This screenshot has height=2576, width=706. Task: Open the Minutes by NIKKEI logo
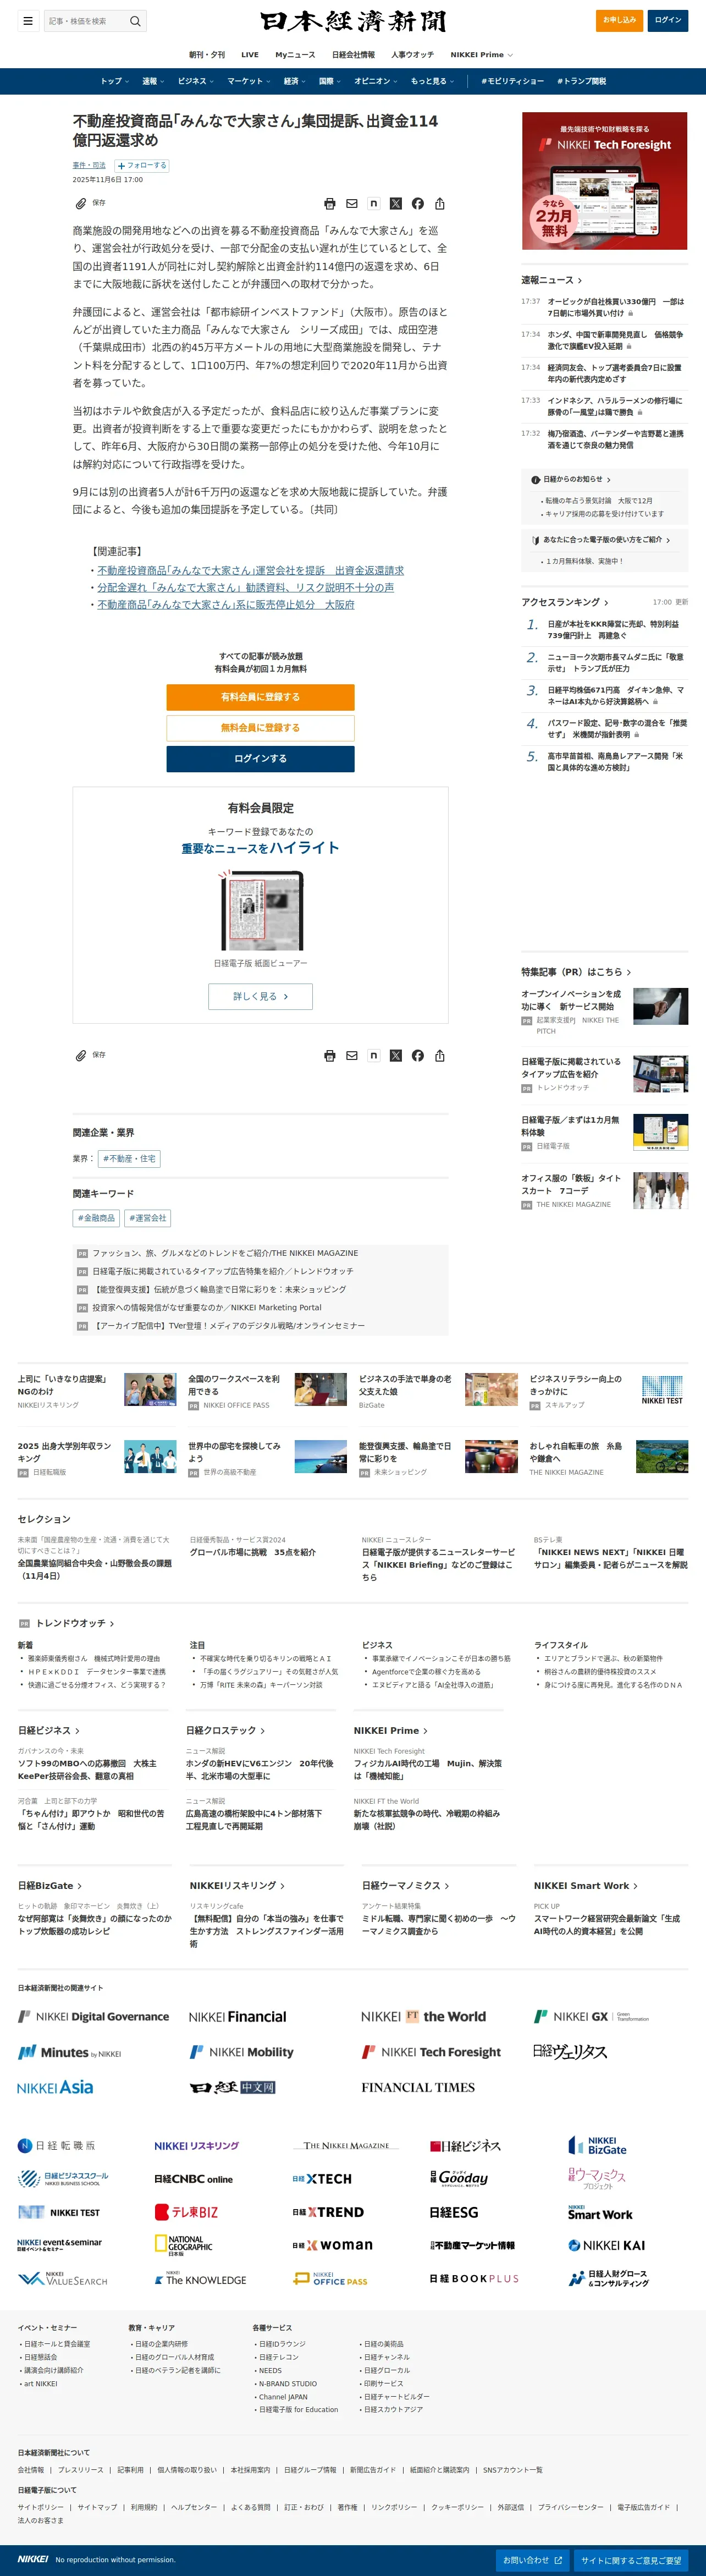[x=69, y=2052]
